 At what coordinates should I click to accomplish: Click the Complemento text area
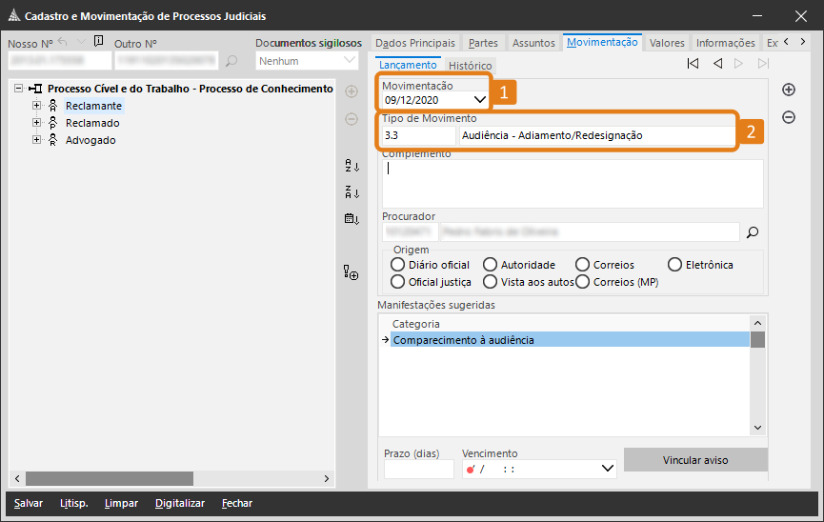click(572, 183)
